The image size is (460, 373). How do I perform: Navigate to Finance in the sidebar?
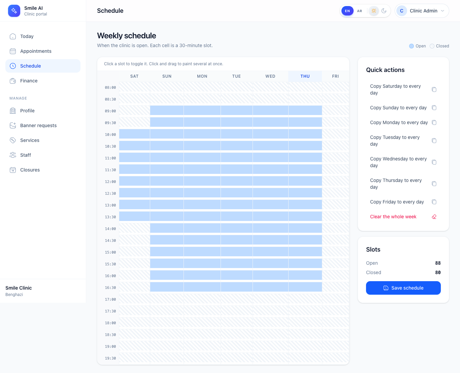pyautogui.click(x=43, y=81)
